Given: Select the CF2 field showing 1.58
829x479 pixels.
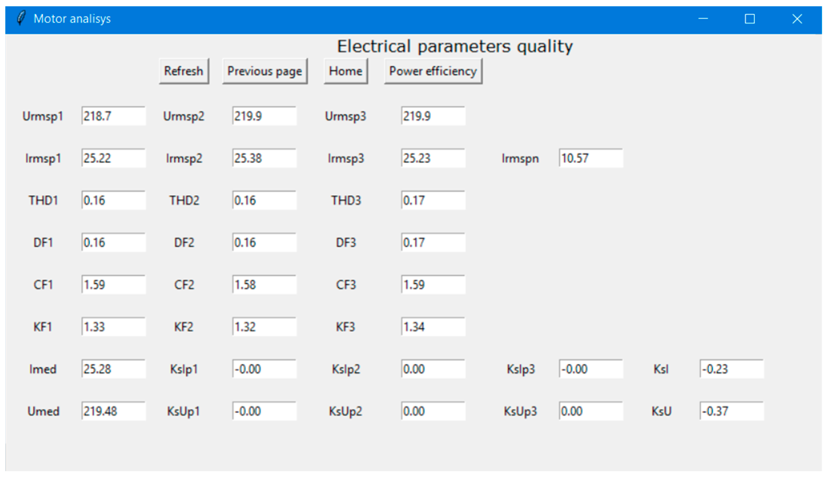Looking at the screenshot, I should [x=264, y=285].
